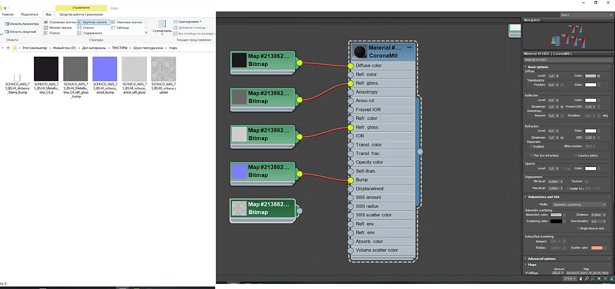The width and height of the screenshot is (615, 289).
Task: Switch to the Вид ribbon tab
Action: [48, 14]
